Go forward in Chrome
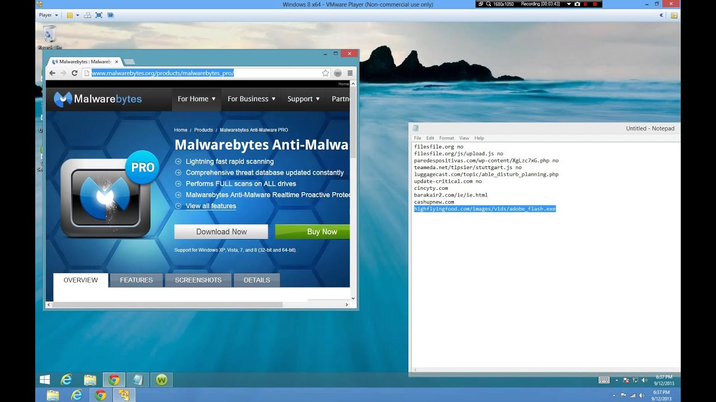Viewport: 716px width, 402px height. pos(63,73)
